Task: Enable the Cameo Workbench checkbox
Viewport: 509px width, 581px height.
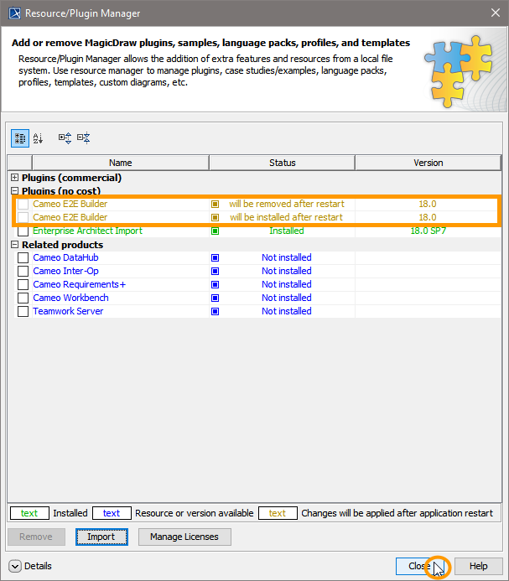Action: (23, 298)
